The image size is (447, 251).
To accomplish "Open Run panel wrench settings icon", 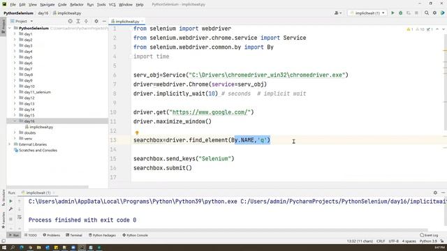I will pos(11,209).
